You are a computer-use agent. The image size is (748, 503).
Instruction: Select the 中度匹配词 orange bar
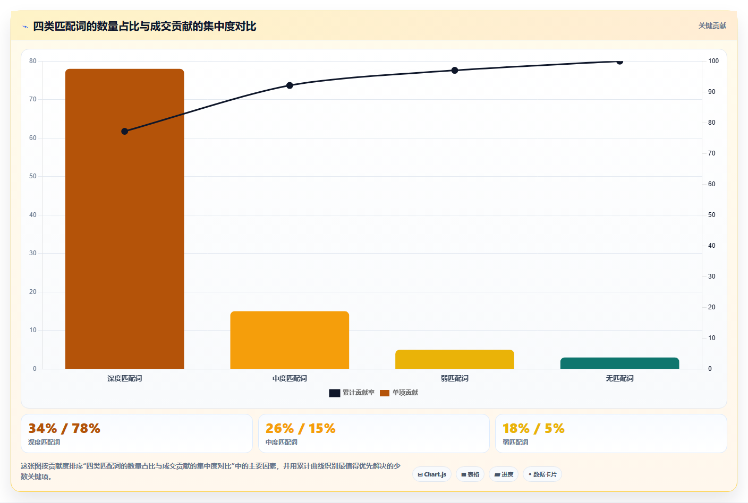290,340
